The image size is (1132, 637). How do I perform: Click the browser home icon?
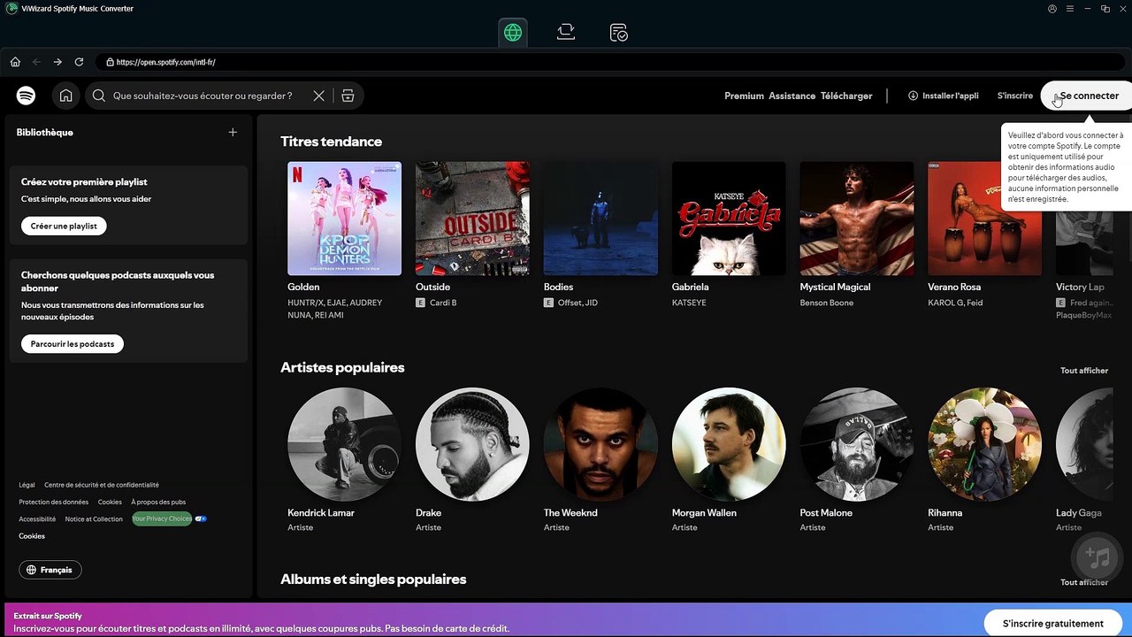[x=15, y=62]
